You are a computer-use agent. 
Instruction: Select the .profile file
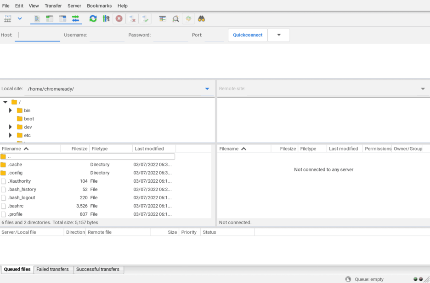(87, 214)
